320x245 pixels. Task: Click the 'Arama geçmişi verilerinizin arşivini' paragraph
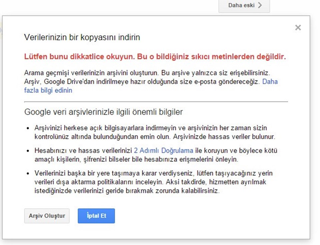point(151,82)
